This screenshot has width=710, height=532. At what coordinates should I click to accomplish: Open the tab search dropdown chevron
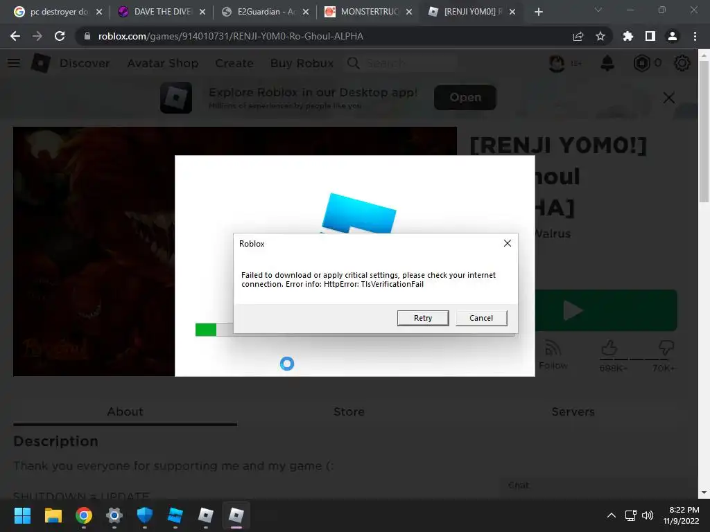[598, 10]
